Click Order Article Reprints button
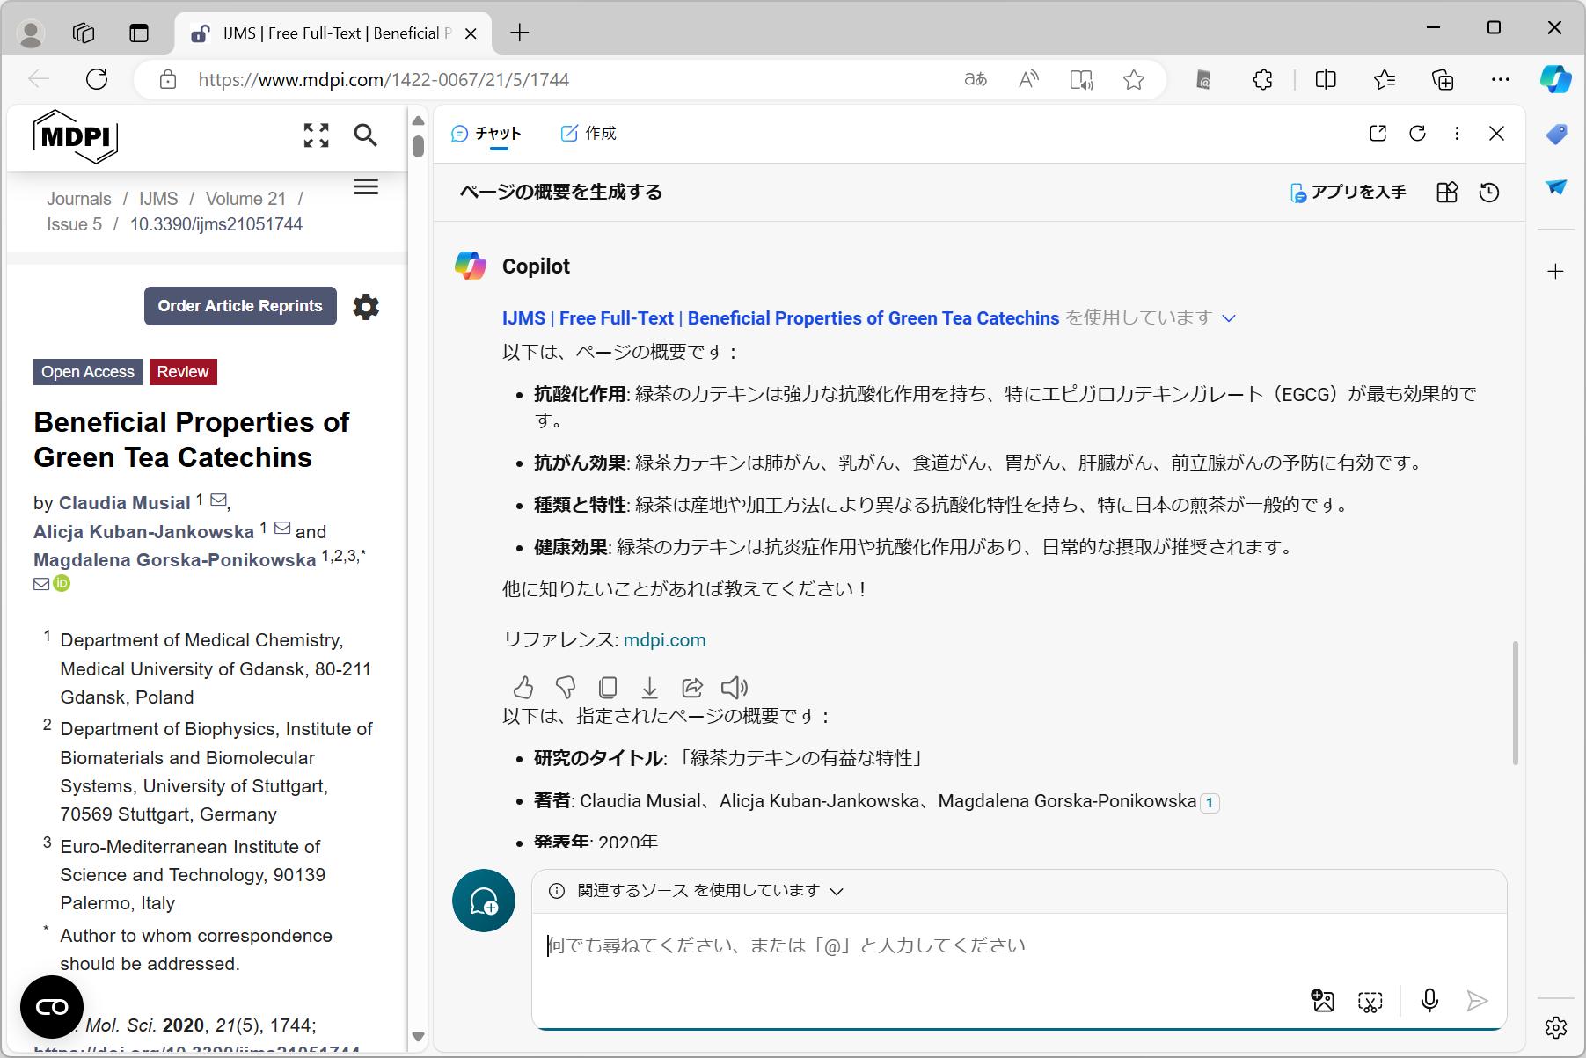This screenshot has height=1058, width=1586. (240, 306)
